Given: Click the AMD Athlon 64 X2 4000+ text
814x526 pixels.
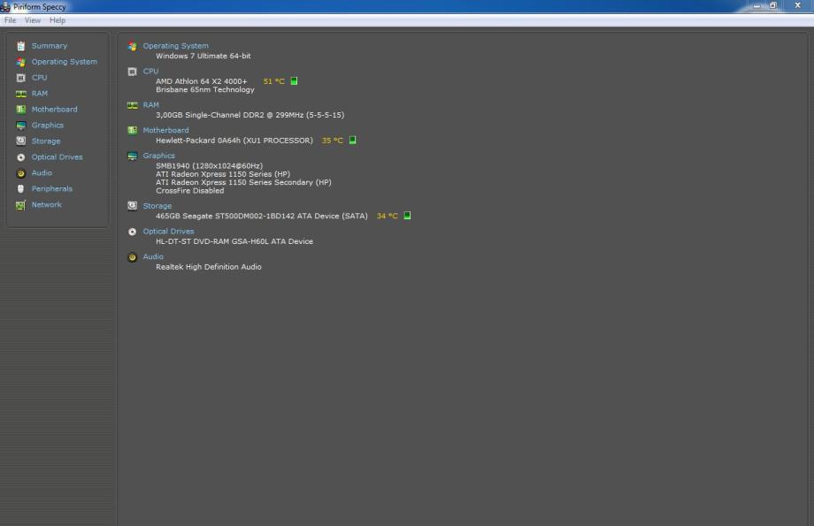Looking at the screenshot, I should point(202,81).
